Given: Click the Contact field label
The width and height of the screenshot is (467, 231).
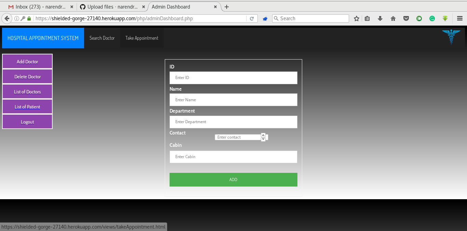Looking at the screenshot, I should coord(177,133).
